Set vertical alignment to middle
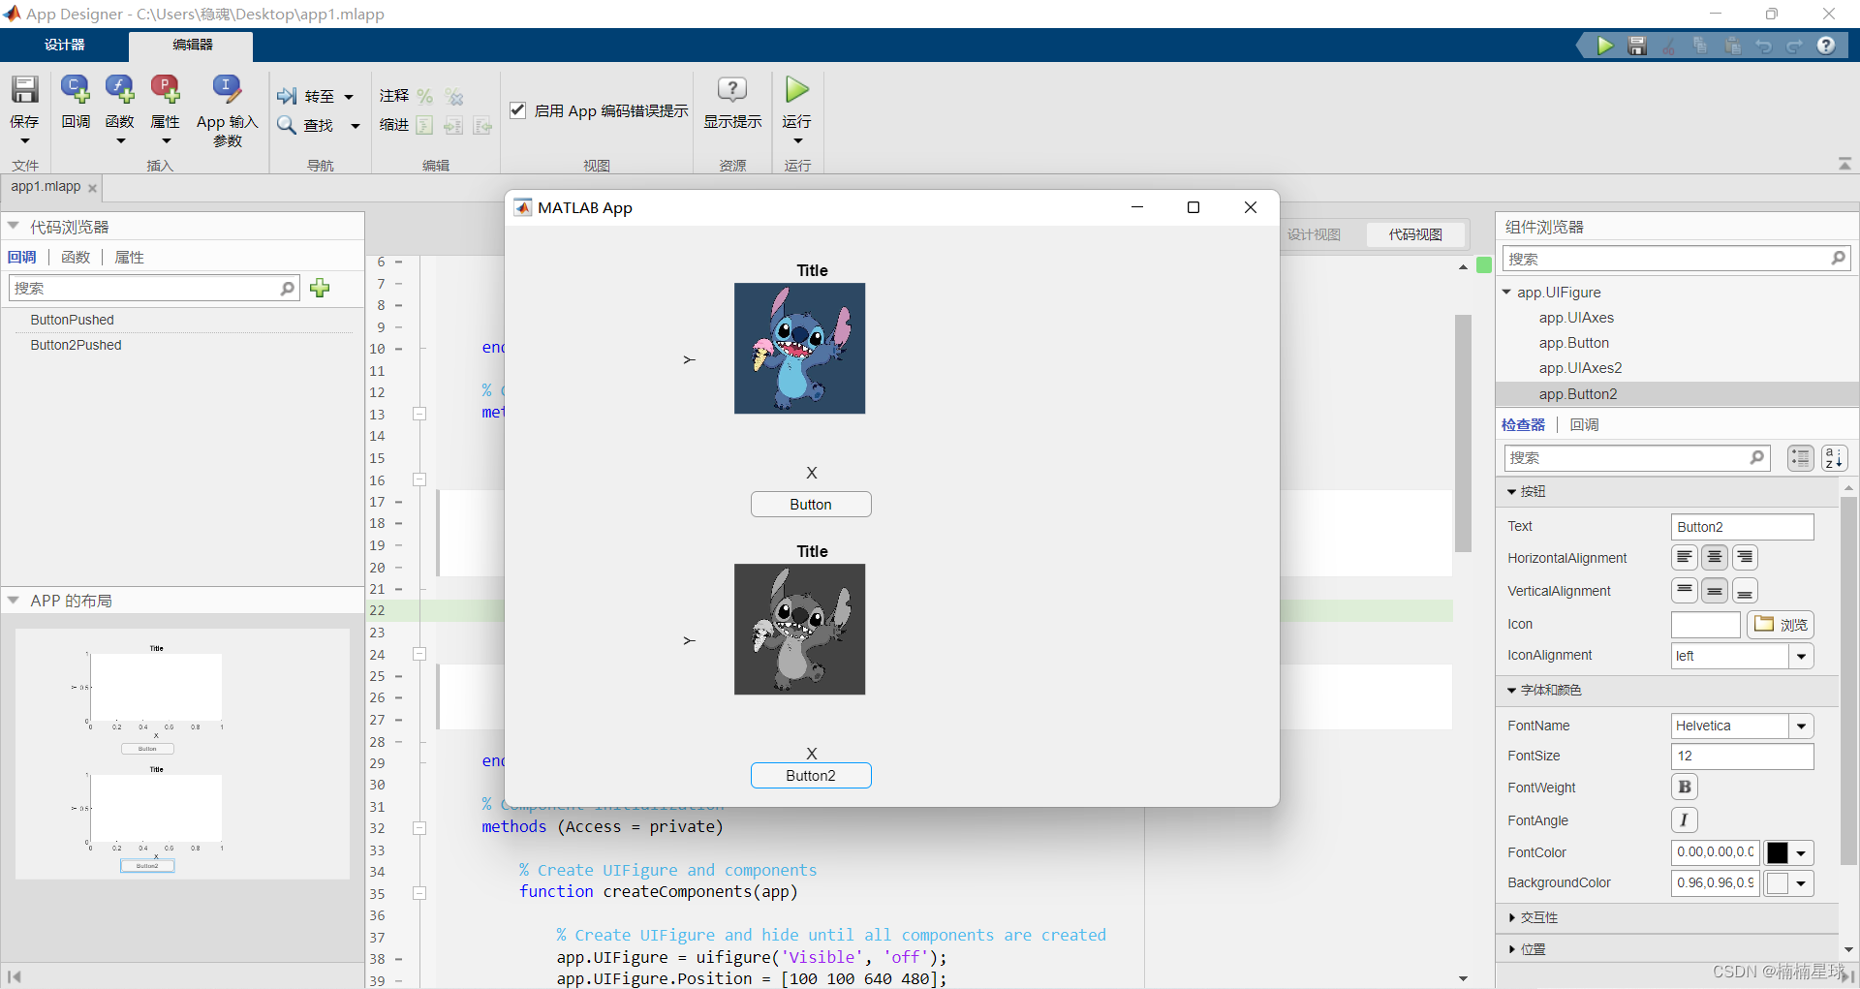 click(x=1715, y=590)
